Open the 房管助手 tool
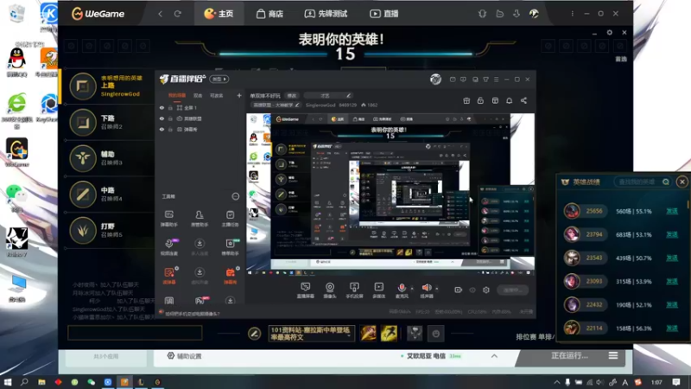The height and width of the screenshot is (389, 691). tap(200, 219)
